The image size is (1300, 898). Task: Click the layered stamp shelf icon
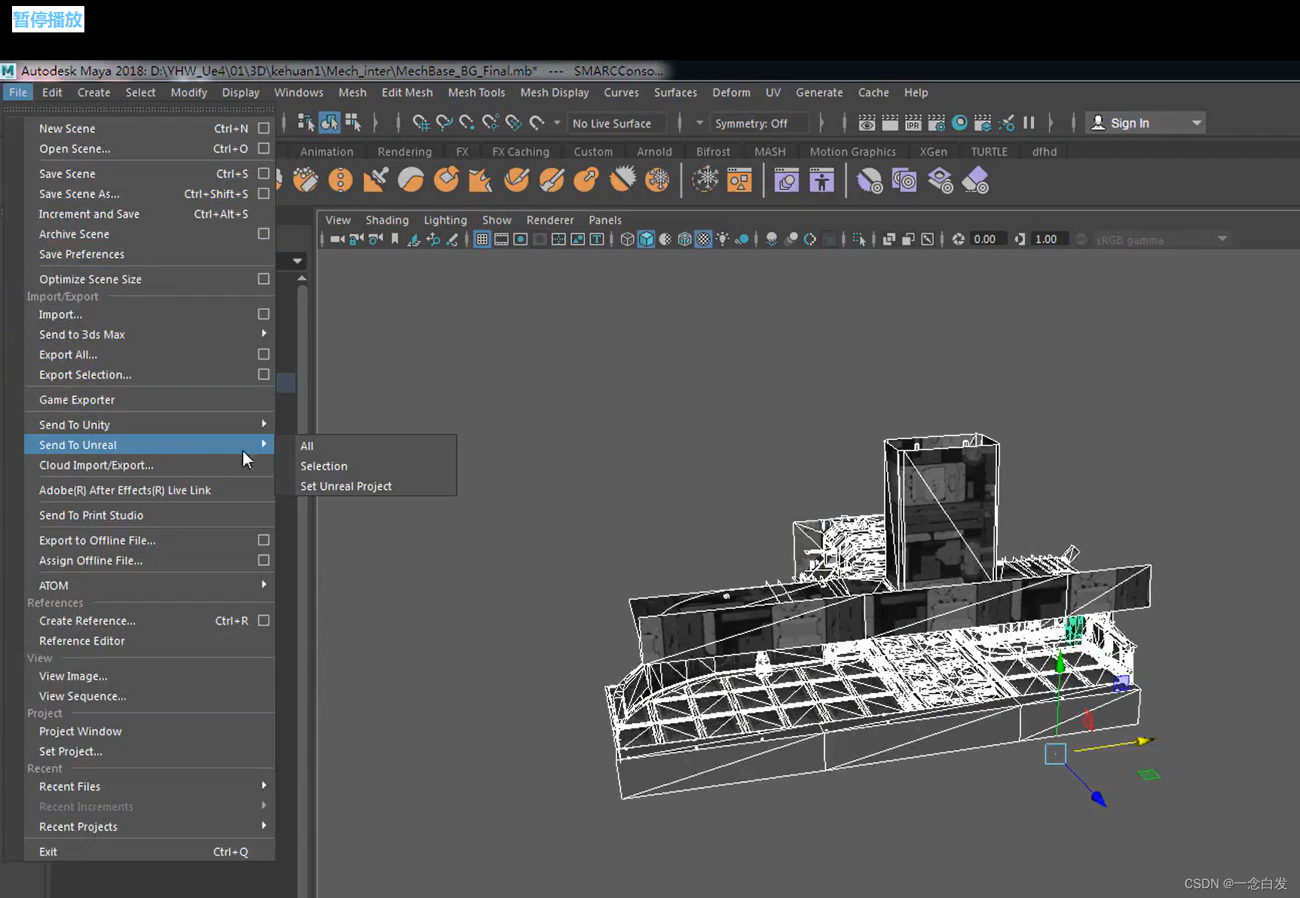[x=940, y=180]
